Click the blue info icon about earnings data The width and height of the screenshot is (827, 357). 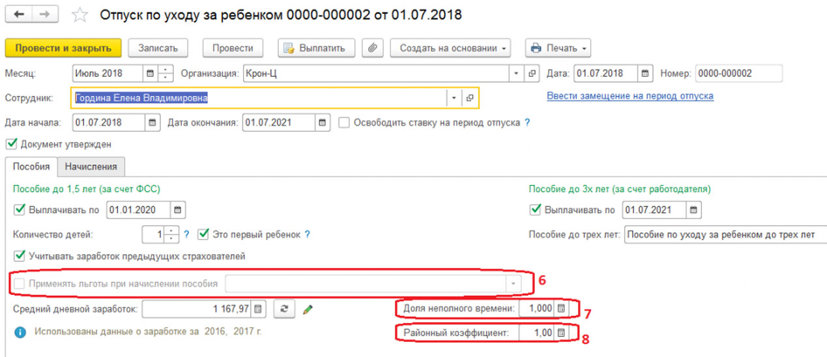(x=20, y=332)
